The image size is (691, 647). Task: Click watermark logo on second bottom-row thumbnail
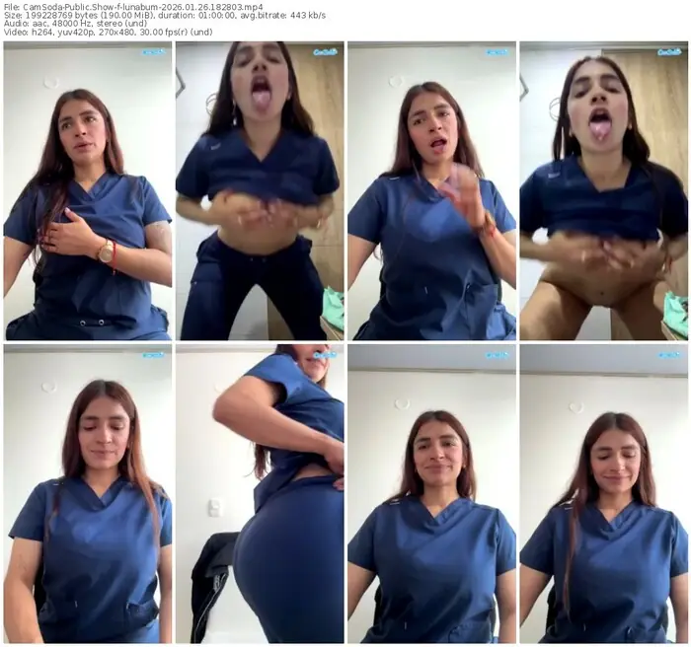coord(325,353)
